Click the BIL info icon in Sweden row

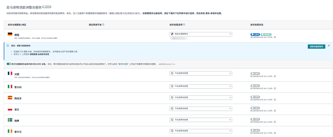275,122
